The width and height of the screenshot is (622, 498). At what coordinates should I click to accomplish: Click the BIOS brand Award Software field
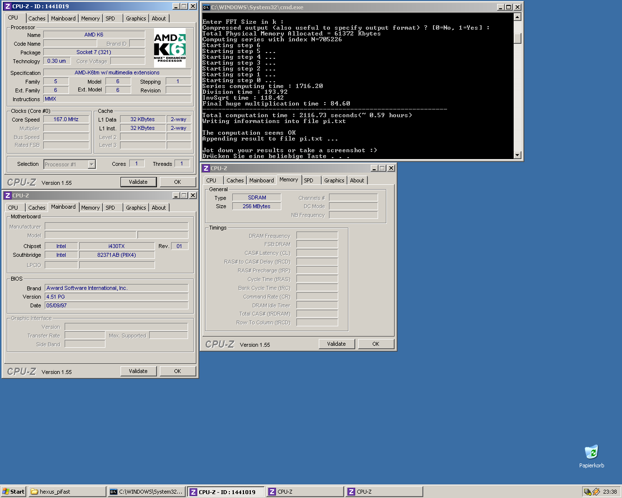click(x=116, y=288)
